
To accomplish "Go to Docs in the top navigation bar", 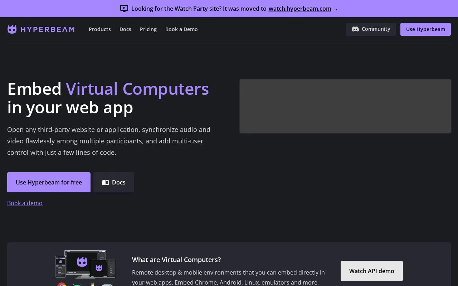I will pyautogui.click(x=125, y=29).
